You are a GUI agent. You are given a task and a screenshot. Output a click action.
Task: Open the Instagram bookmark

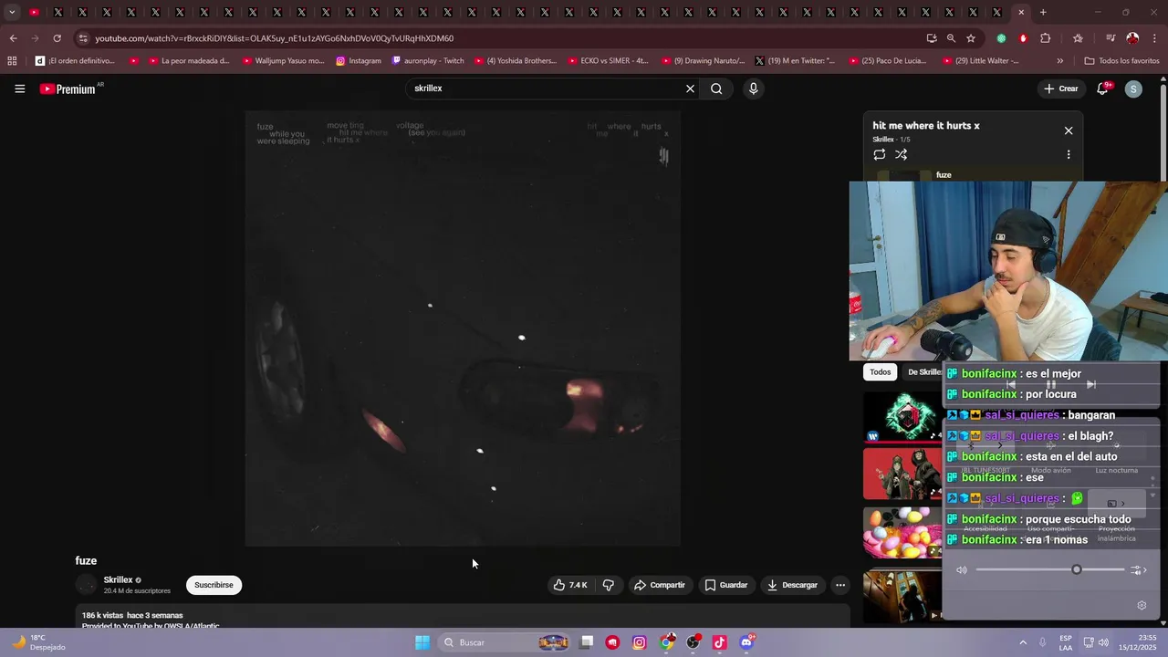pyautogui.click(x=359, y=61)
